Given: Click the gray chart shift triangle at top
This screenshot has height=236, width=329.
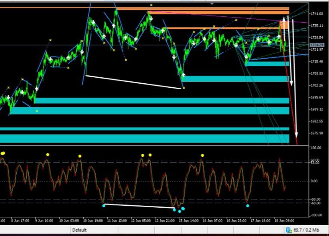Looking at the screenshot, I should [x=212, y=3].
